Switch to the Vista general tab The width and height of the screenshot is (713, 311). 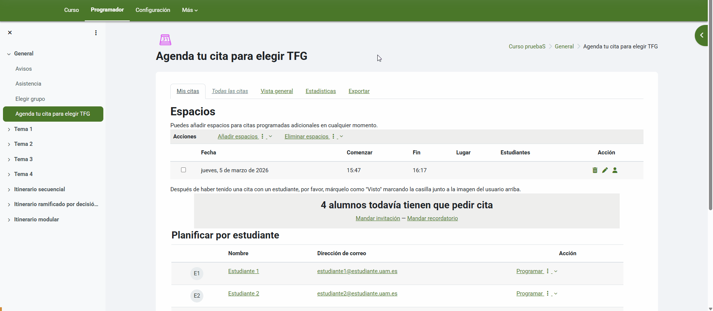pyautogui.click(x=277, y=91)
